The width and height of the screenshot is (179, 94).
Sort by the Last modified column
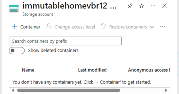pos(92,70)
